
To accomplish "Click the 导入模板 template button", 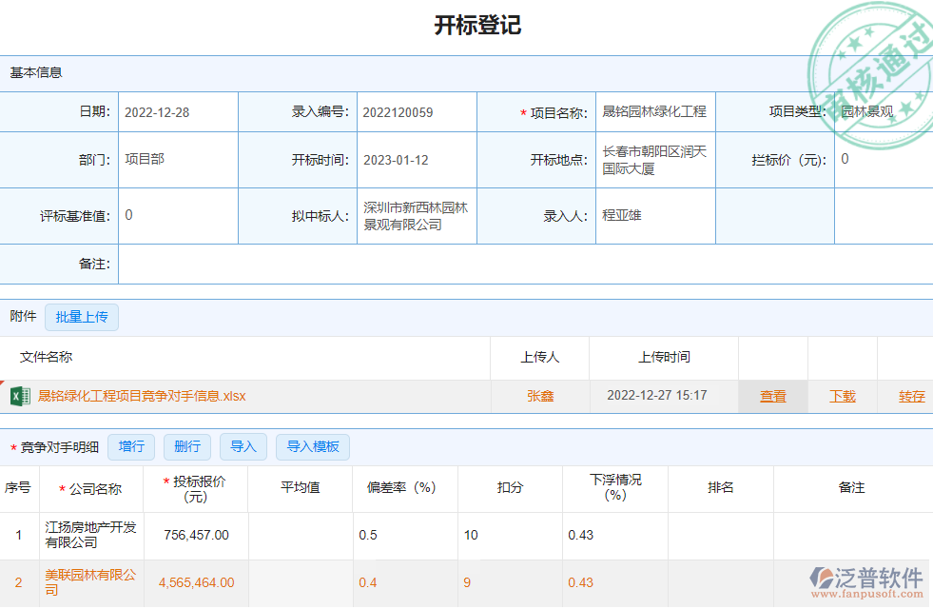I will (313, 446).
